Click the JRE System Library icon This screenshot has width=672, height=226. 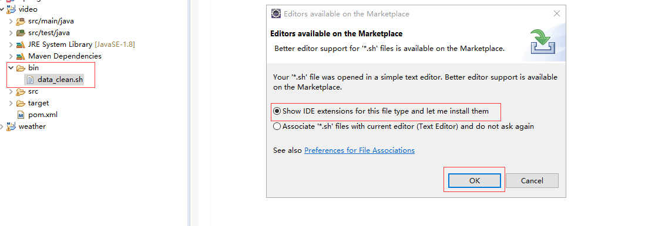coord(20,44)
